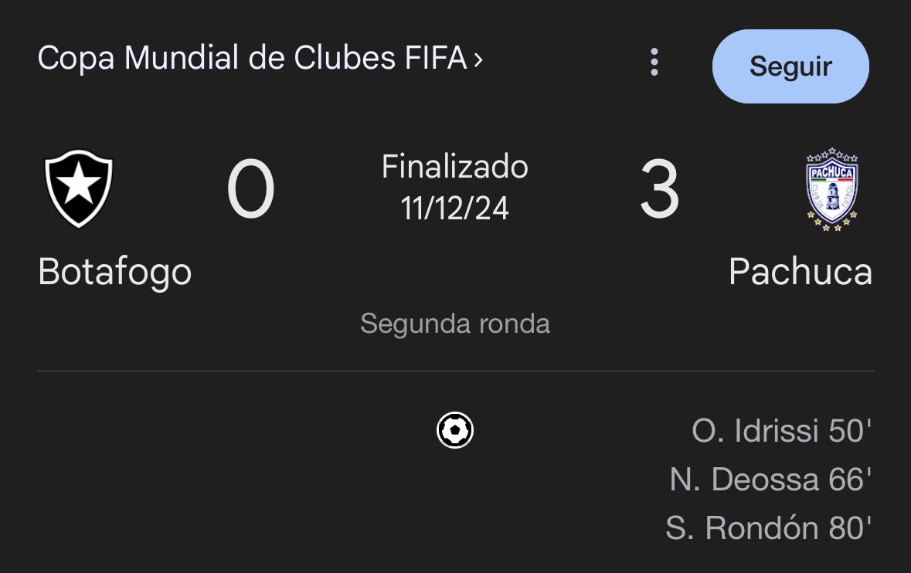Image resolution: width=911 pixels, height=573 pixels.
Task: Click the divider line below Segunda ronda
Action: pyautogui.click(x=455, y=371)
